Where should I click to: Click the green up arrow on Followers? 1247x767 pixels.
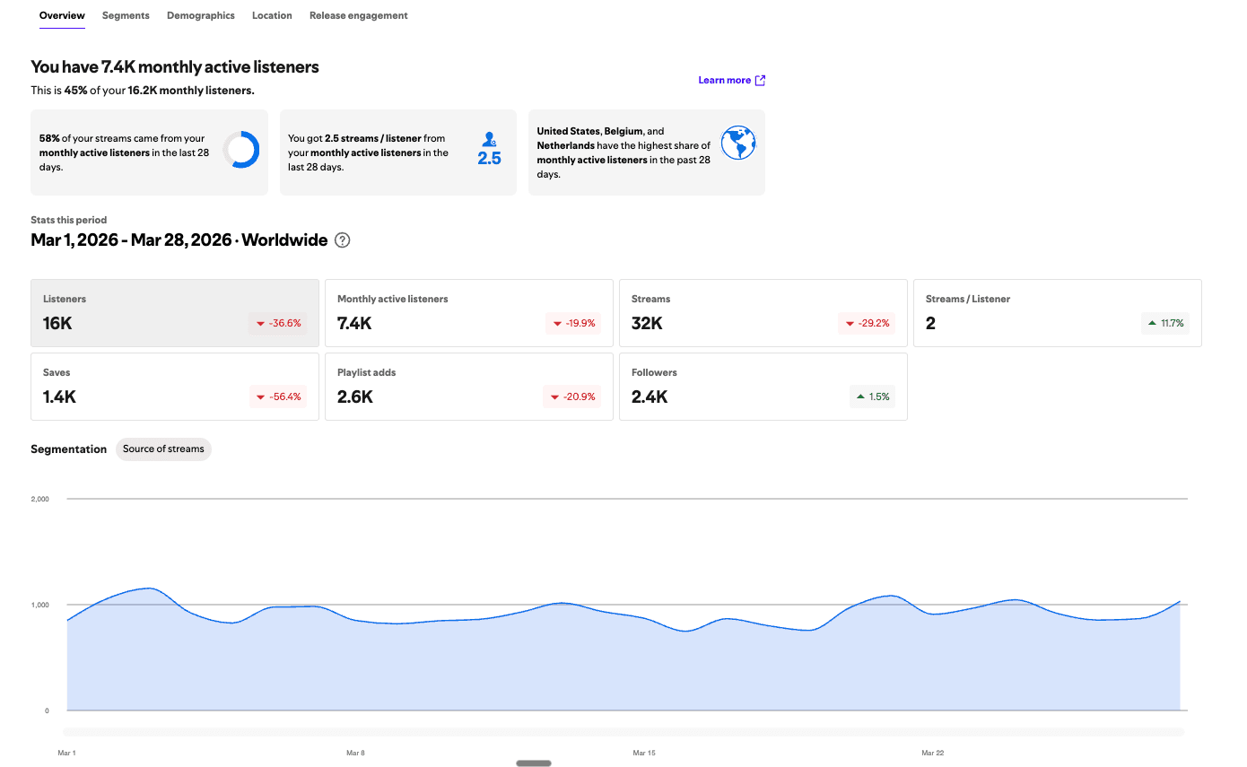(x=860, y=397)
